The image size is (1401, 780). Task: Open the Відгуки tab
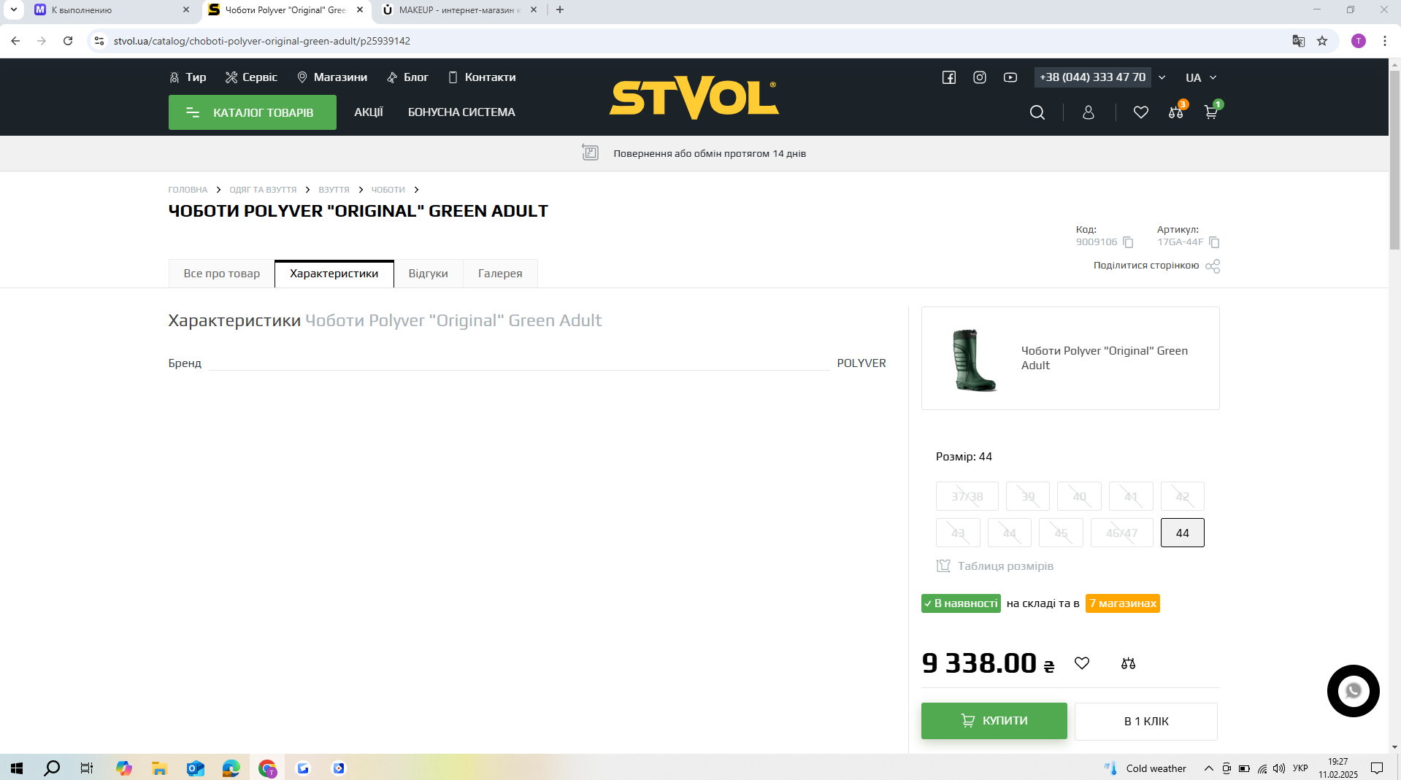[x=429, y=274]
